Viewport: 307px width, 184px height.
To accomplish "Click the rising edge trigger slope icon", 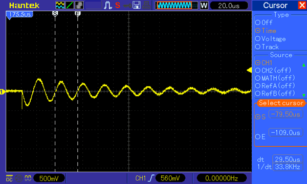I will pyautogui.click(x=151, y=178).
